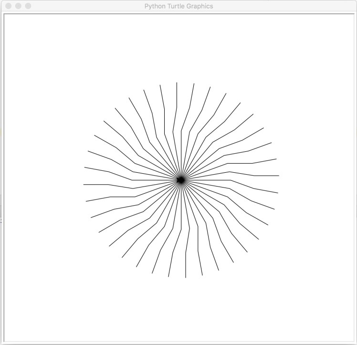Click the minimize button in title bar
Viewport: 357px width, 345px height.
[x=18, y=6]
